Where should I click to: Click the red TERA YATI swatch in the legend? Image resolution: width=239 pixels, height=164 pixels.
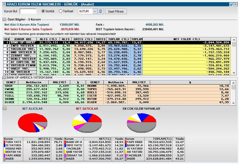tap(5, 142)
